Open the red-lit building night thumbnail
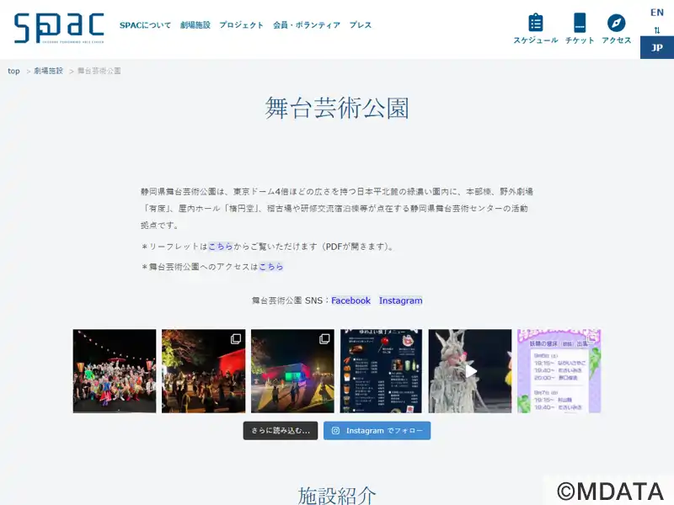674x505 pixels. point(203,371)
